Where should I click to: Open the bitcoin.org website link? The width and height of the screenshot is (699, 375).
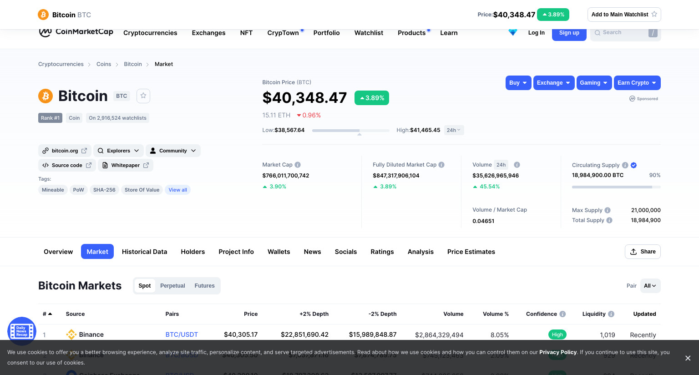click(x=65, y=151)
